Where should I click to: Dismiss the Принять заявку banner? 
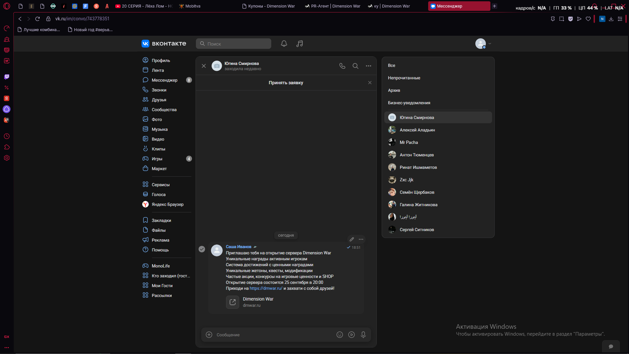coord(370,83)
